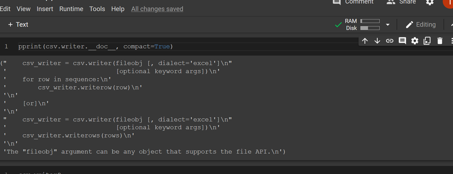This screenshot has width=453, height=174.
Task: Open the Tools menu
Action: pos(97,9)
